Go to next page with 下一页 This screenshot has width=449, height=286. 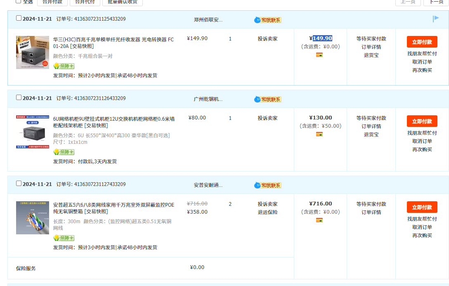[436, 2]
